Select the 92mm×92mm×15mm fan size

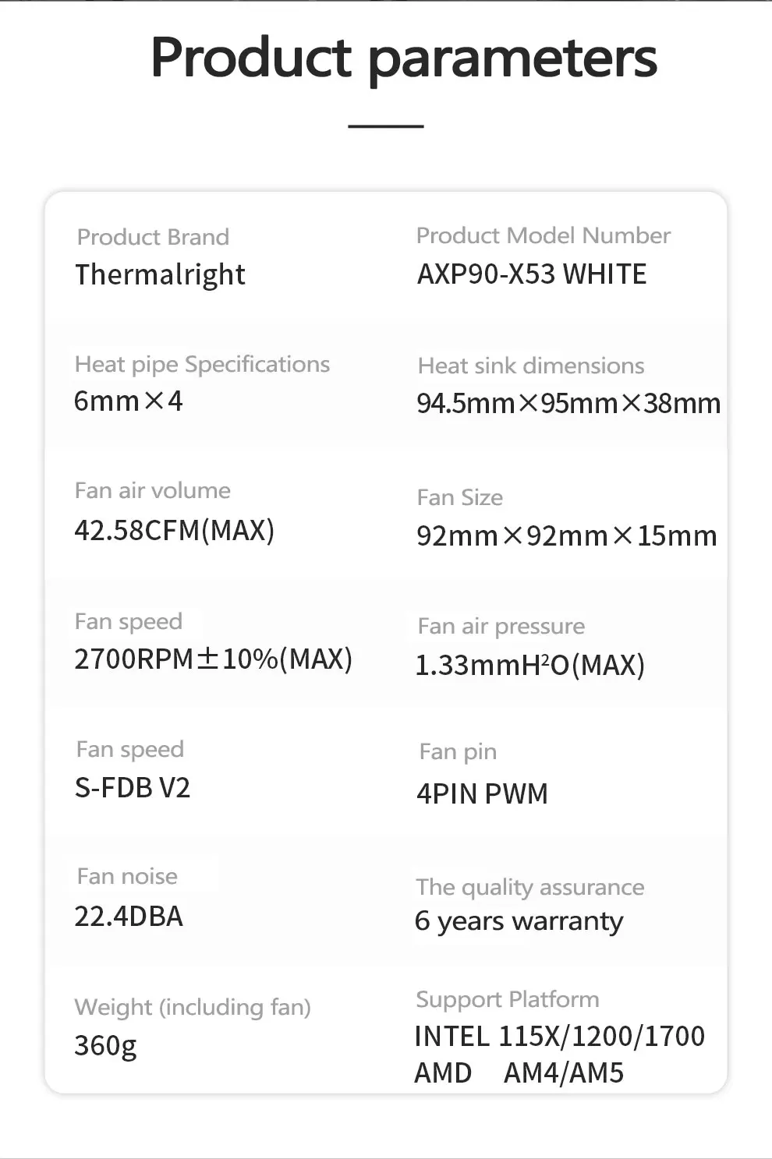coord(567,535)
